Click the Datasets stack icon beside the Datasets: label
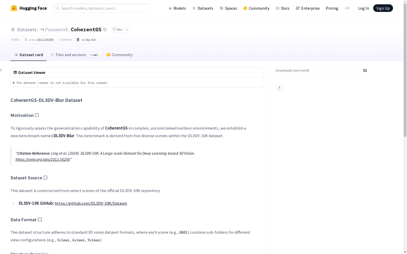Image resolution: width=407 pixels, height=254 pixels. click(13, 29)
